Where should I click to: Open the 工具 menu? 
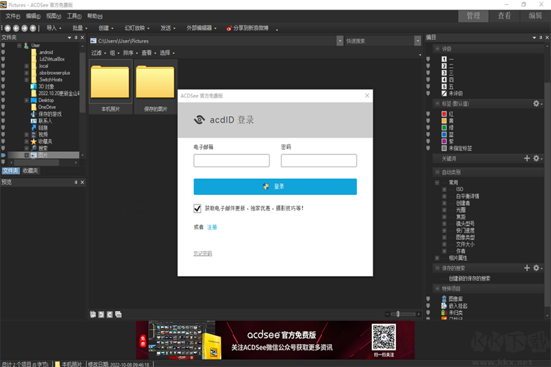point(74,15)
